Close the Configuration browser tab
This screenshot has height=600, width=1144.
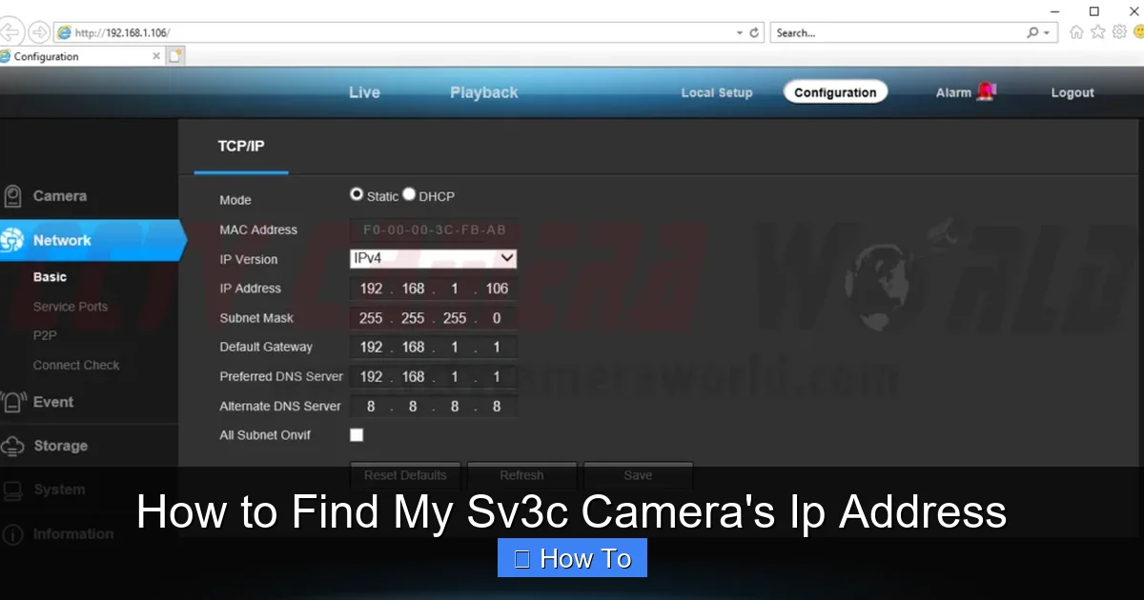click(x=156, y=56)
